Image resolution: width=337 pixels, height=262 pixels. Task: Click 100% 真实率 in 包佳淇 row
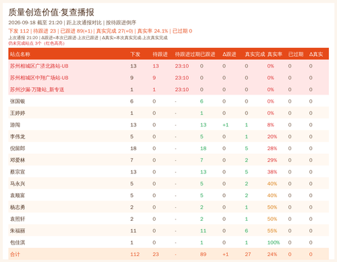[x=274, y=242]
